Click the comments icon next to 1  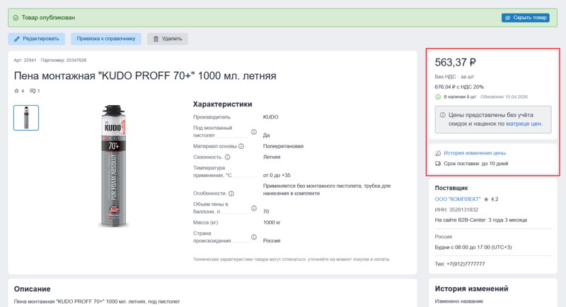point(33,91)
